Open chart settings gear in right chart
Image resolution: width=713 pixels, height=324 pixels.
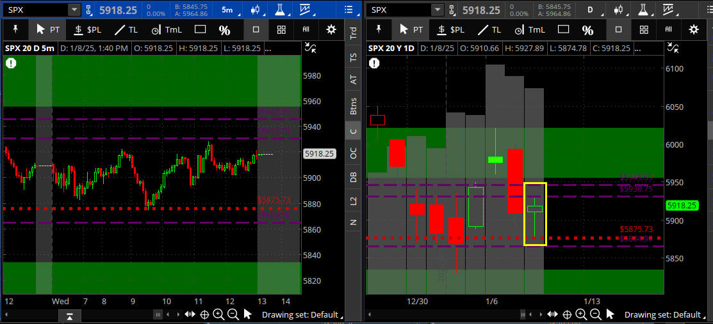point(693,29)
